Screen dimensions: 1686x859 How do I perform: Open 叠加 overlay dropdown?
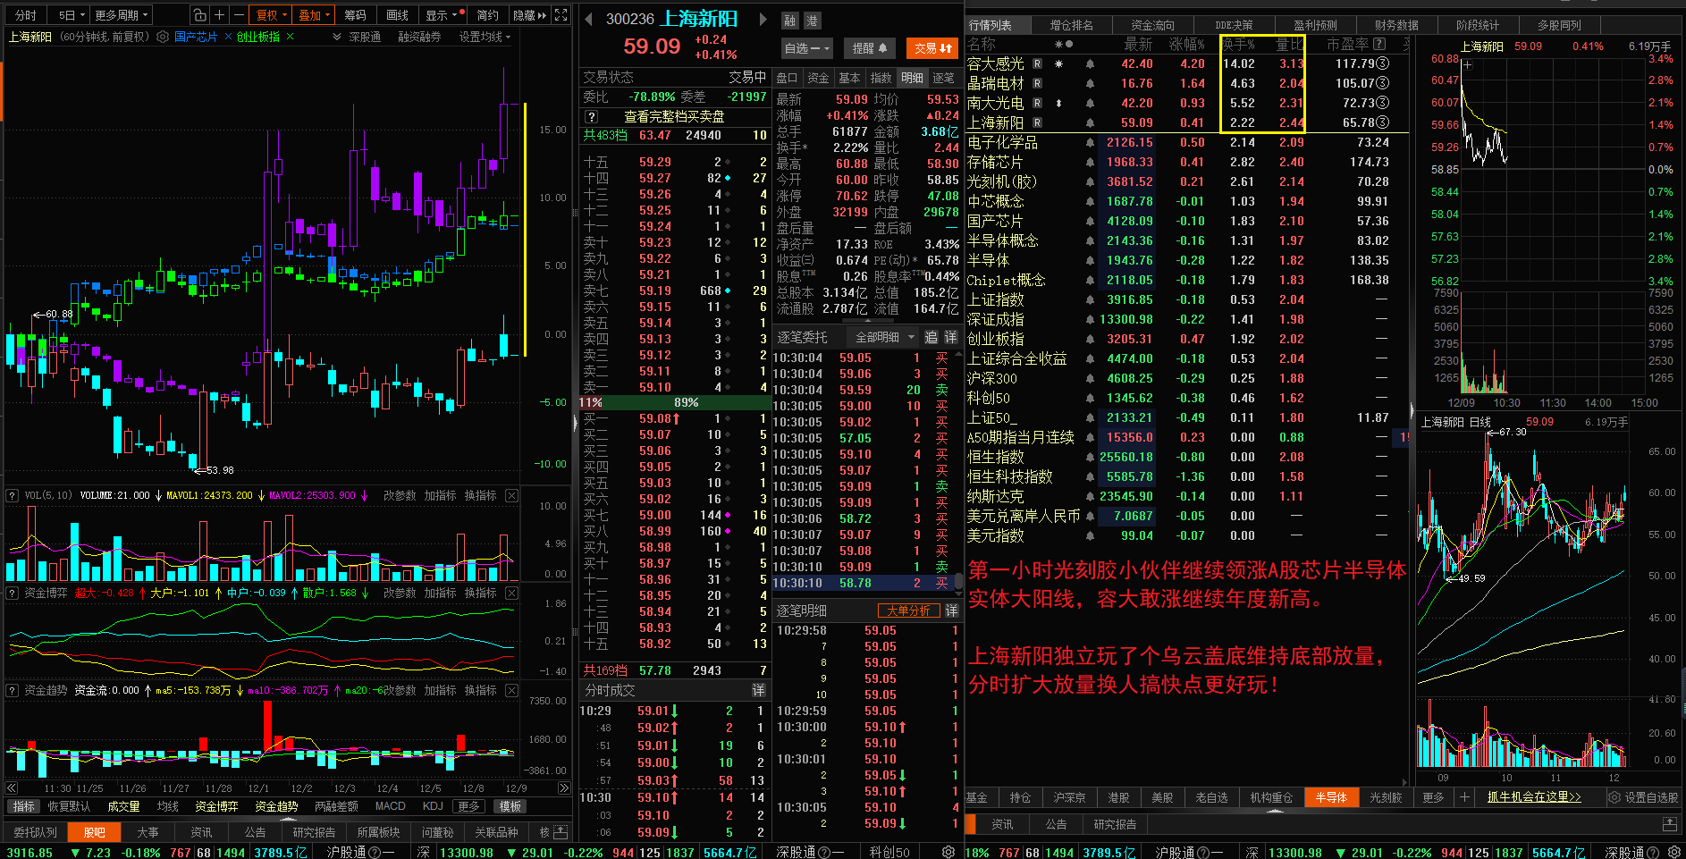[314, 15]
